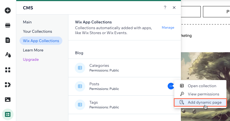Open the My Business puzzle icon

coord(8,85)
